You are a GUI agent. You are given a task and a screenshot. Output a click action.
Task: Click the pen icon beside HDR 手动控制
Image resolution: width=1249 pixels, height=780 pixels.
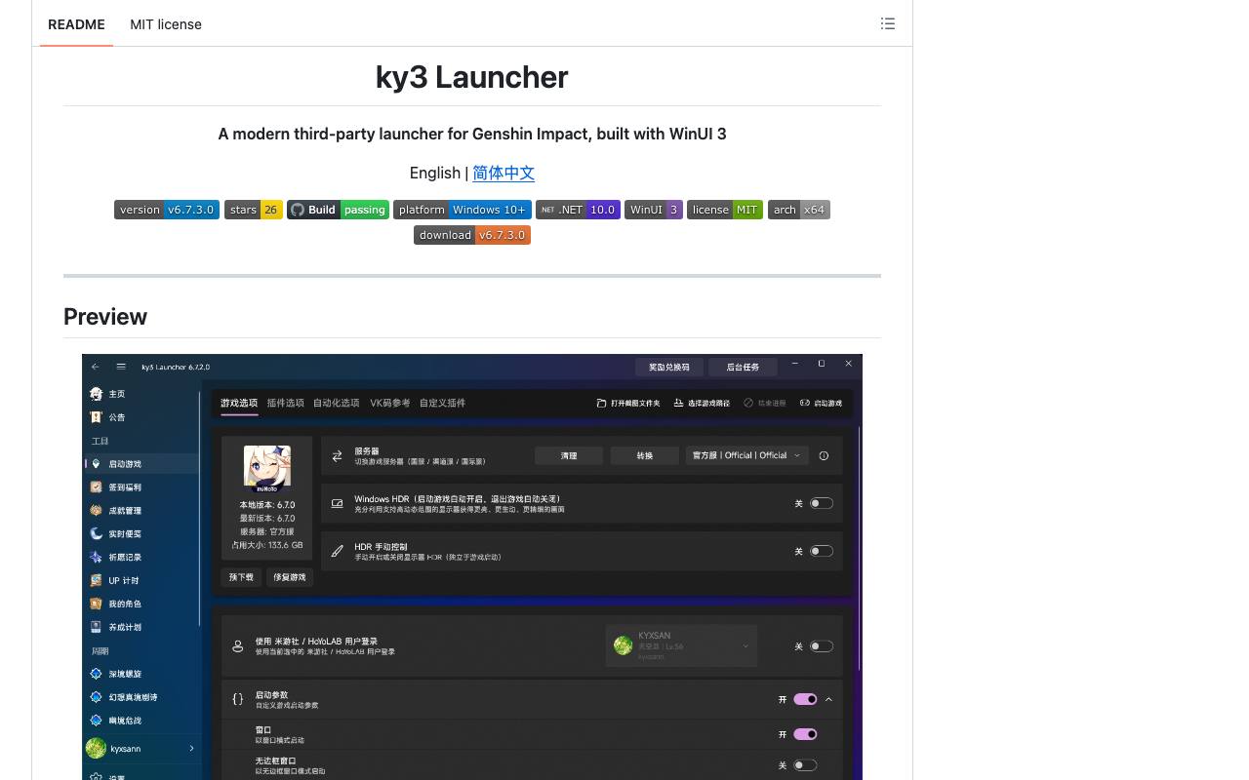pyautogui.click(x=337, y=551)
